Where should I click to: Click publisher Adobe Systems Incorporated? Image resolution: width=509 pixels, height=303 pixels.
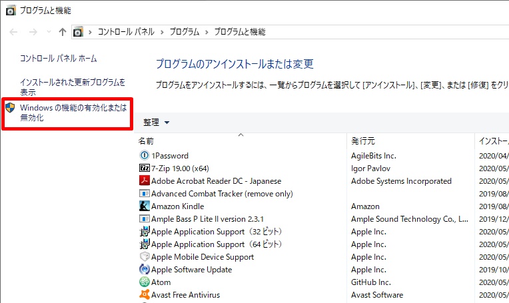401,181
